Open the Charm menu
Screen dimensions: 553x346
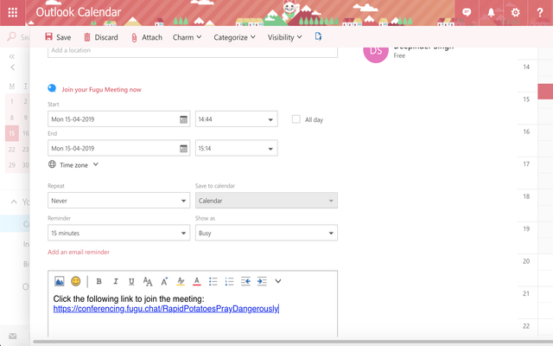click(187, 37)
